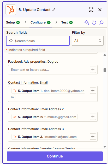The height and width of the screenshot is (164, 108).
Task: Click the undo arrow icon
Action: coord(94,22)
